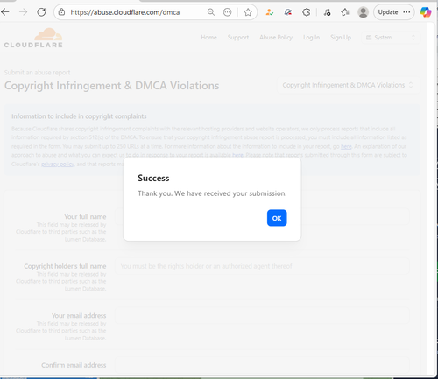The height and width of the screenshot is (379, 438).
Task: Open the Copilot icon in browser toolbar
Action: (426, 12)
